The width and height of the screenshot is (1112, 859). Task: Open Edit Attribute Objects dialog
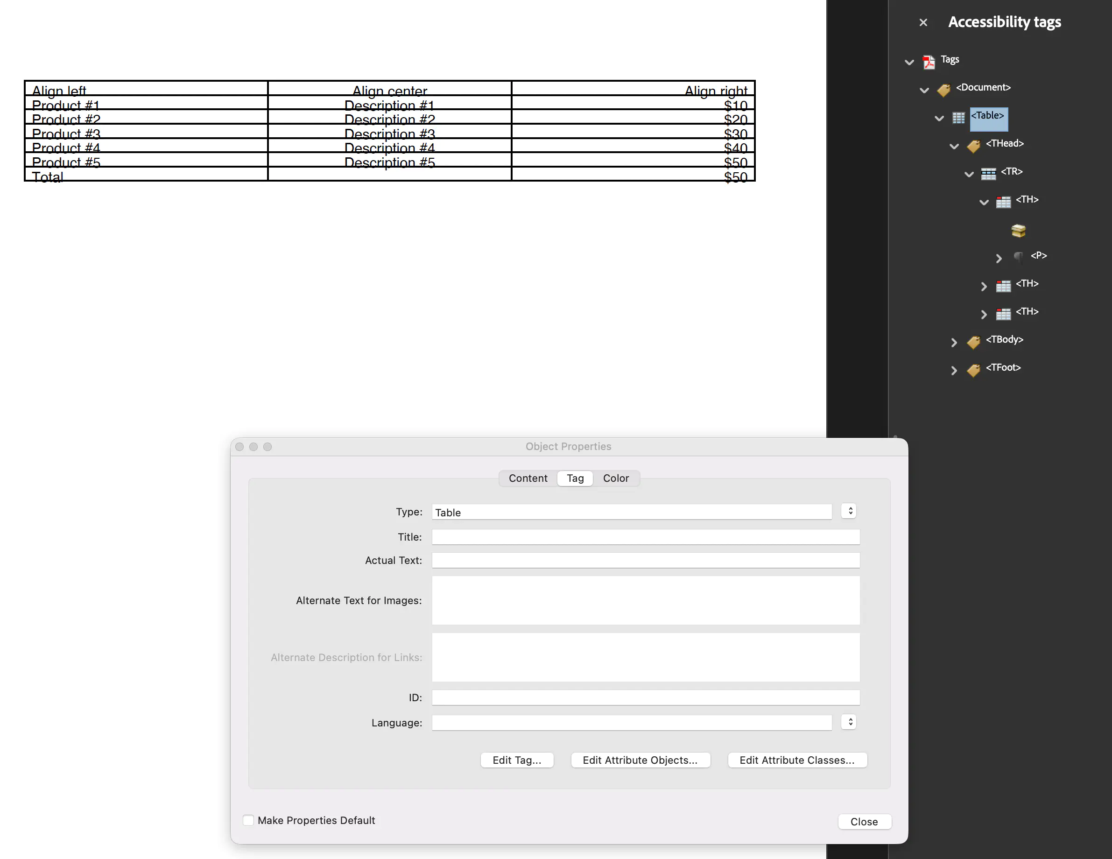pos(640,760)
